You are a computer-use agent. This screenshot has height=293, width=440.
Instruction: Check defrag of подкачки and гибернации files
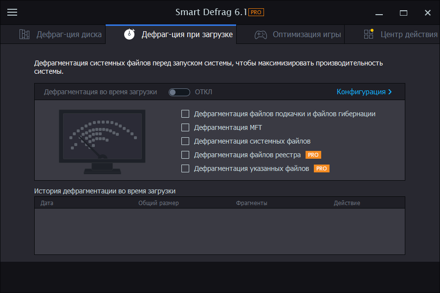pos(185,114)
